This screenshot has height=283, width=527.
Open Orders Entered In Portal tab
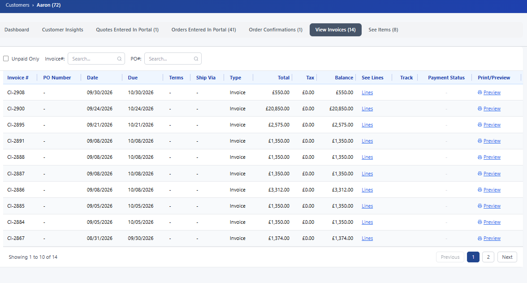coord(203,30)
